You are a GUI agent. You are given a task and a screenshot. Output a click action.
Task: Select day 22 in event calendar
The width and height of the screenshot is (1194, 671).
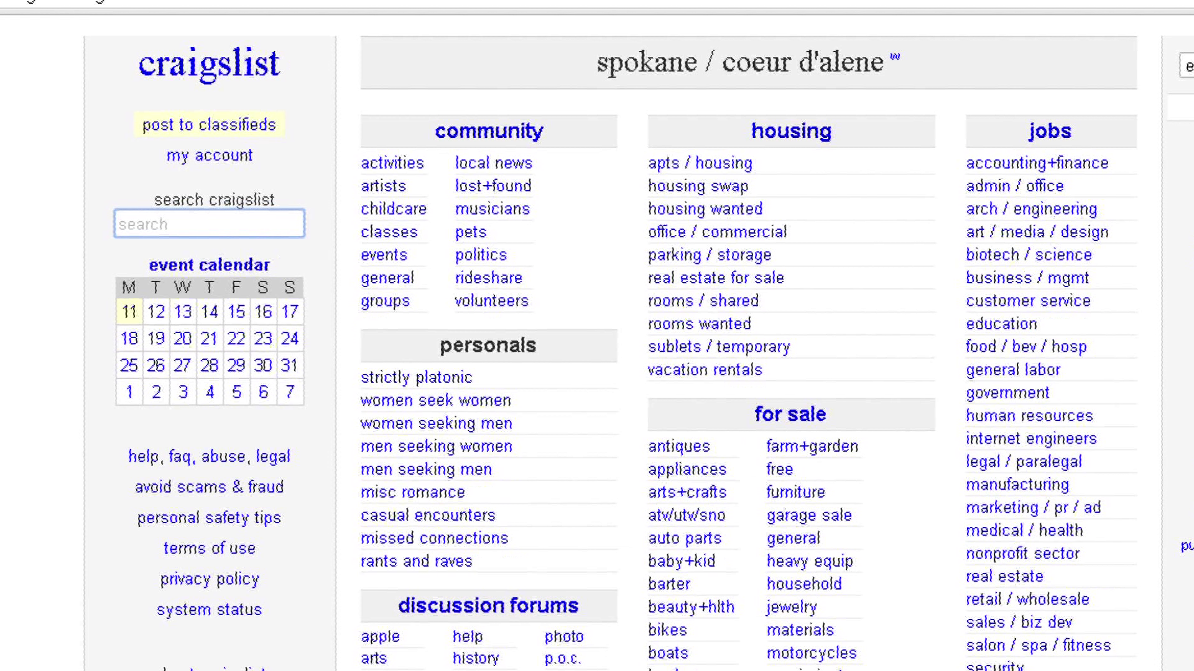click(x=236, y=339)
